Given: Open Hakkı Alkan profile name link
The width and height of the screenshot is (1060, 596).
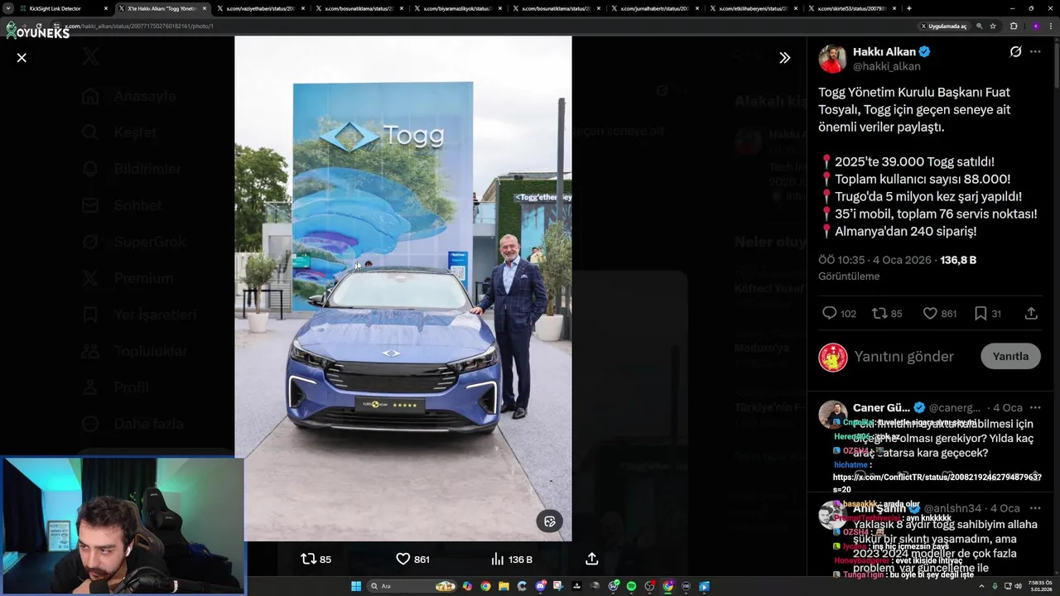Looking at the screenshot, I should pos(884,51).
